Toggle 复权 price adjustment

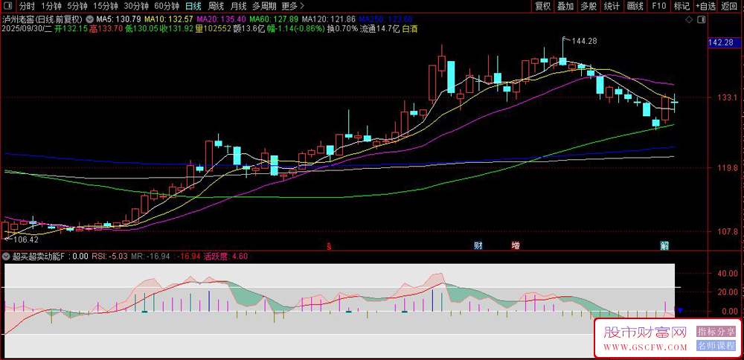click(543, 6)
